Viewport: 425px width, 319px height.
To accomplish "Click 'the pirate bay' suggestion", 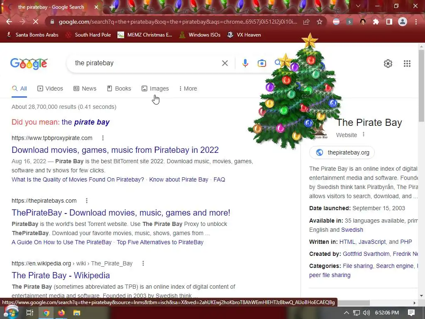I will pyautogui.click(x=85, y=122).
